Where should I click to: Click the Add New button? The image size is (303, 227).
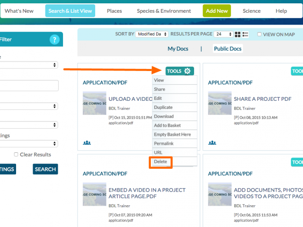tap(217, 11)
